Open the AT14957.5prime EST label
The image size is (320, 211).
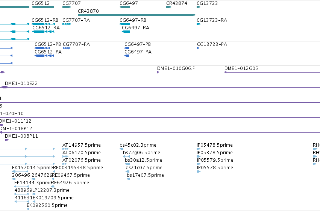point(82,145)
